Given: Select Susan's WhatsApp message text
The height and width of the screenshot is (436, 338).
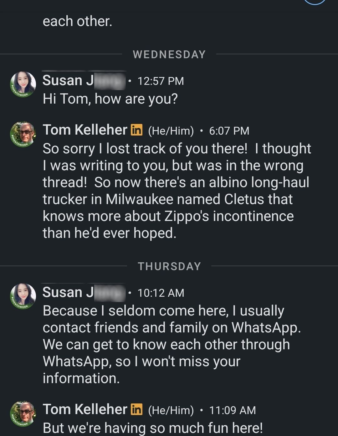Looking at the screenshot, I should click(x=172, y=345).
